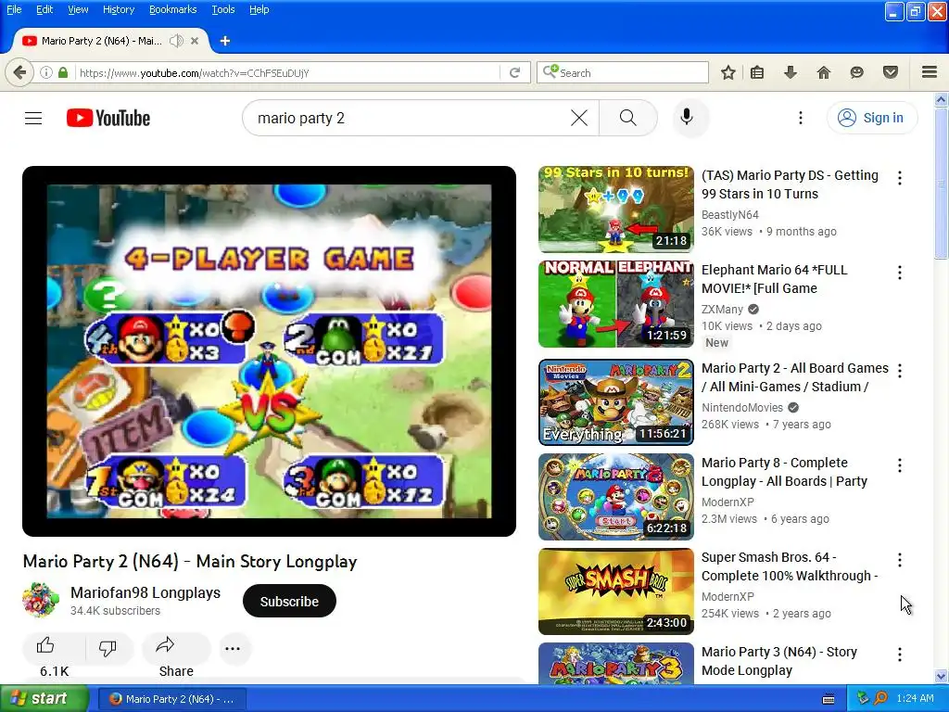
Task: Click the keyboard icon in taskbar
Action: tap(829, 699)
